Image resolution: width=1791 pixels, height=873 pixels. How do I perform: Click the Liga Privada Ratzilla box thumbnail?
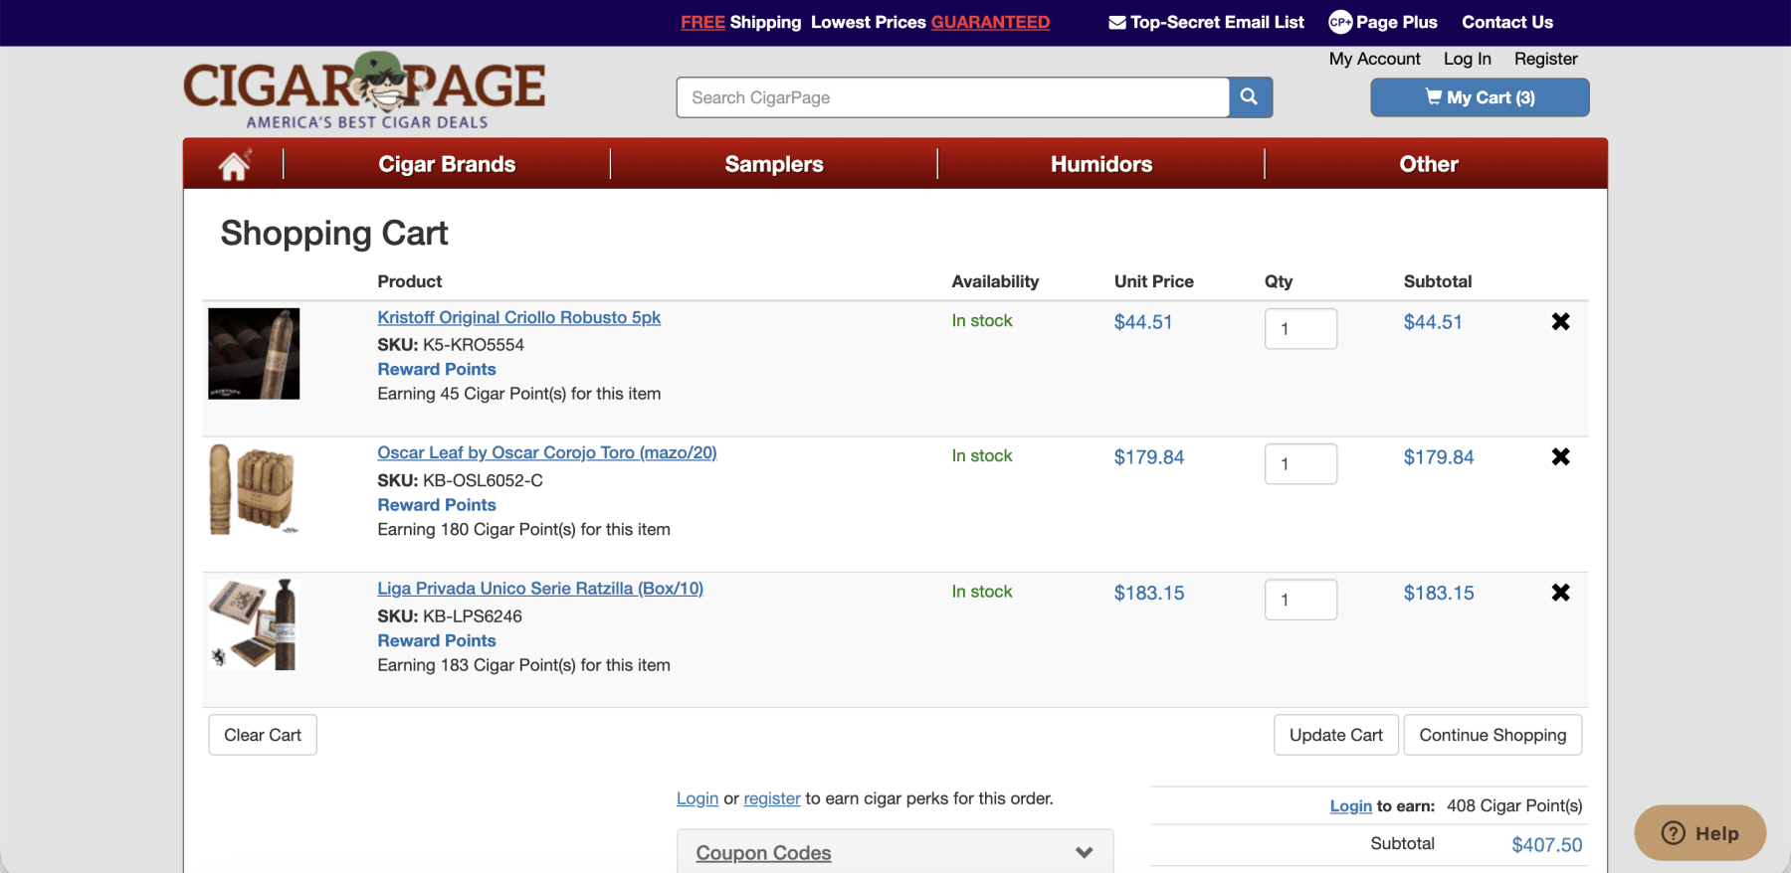click(x=254, y=624)
